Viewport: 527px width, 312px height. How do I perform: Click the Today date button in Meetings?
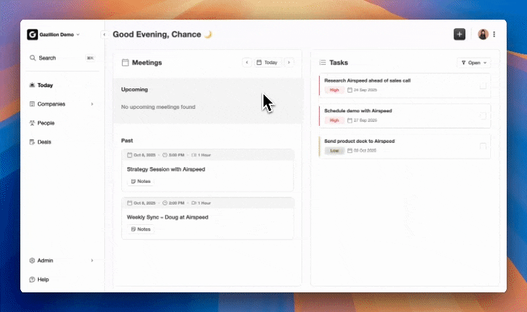coord(267,62)
